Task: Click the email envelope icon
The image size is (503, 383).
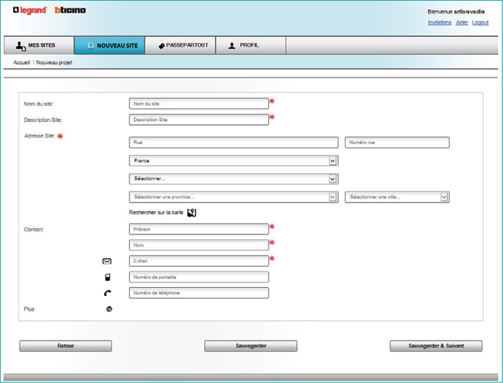Action: click(x=107, y=261)
